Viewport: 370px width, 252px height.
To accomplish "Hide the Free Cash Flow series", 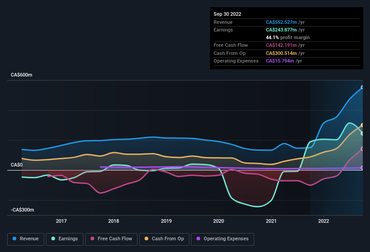I will coord(111,239).
